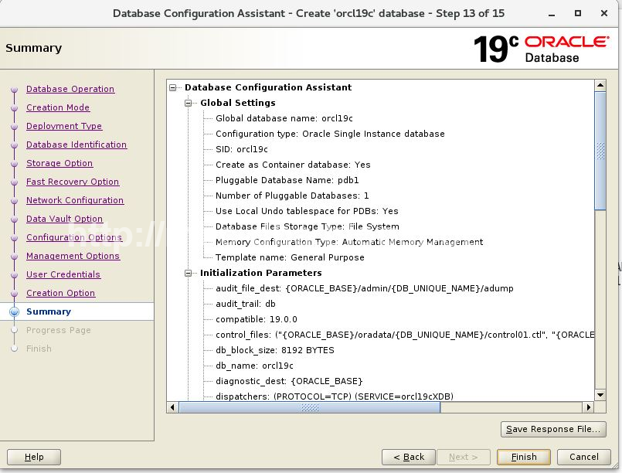622x473 pixels.
Task: Select 'db_block_size: 8192 BYTES' row
Action: tap(274, 350)
